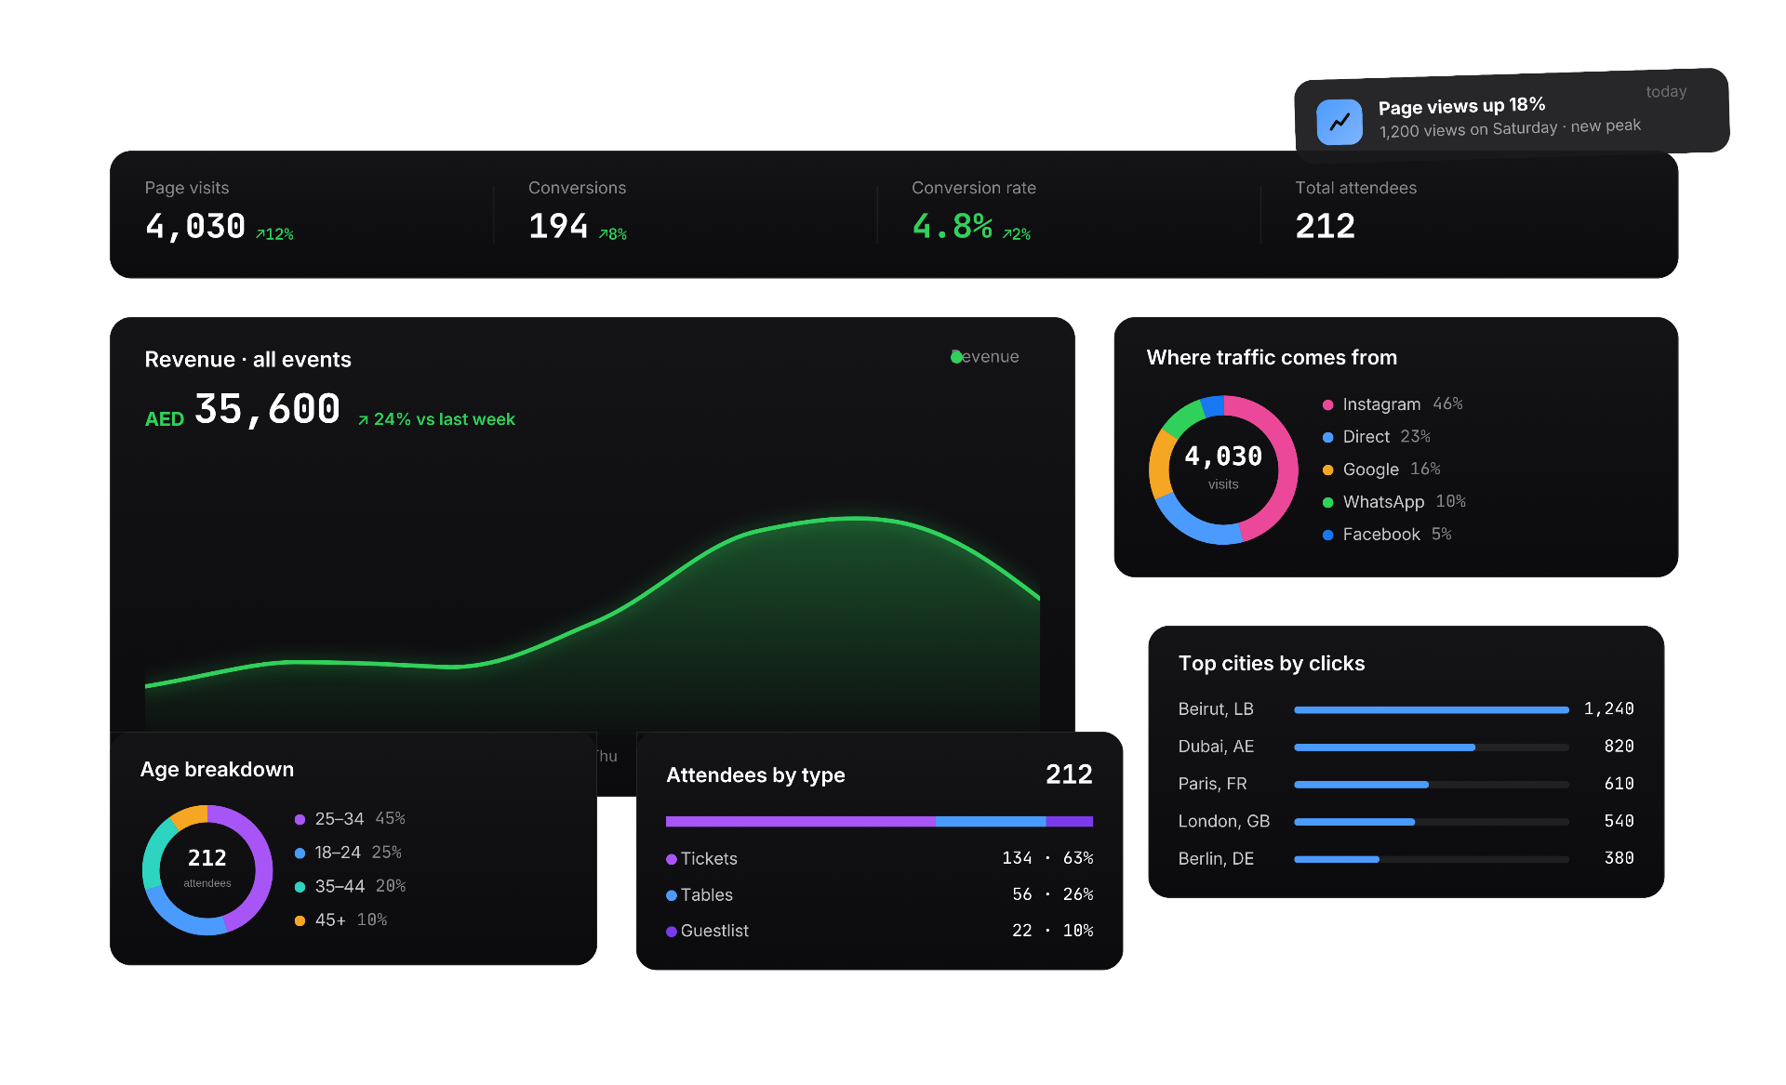
Task: Select the 25–34 45% age legend entry
Action: tap(350, 819)
